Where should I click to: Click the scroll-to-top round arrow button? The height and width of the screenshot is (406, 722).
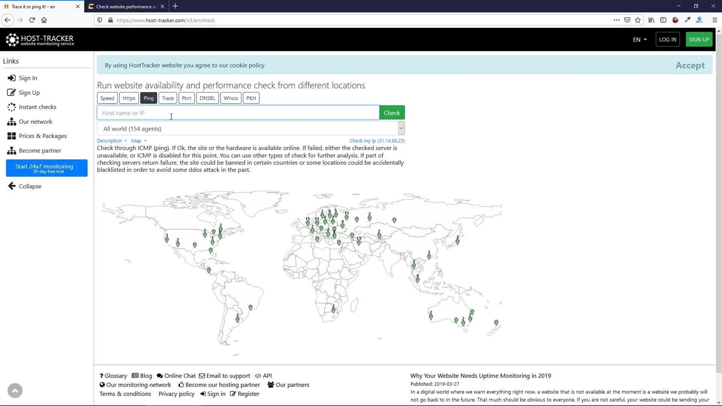pos(15,390)
